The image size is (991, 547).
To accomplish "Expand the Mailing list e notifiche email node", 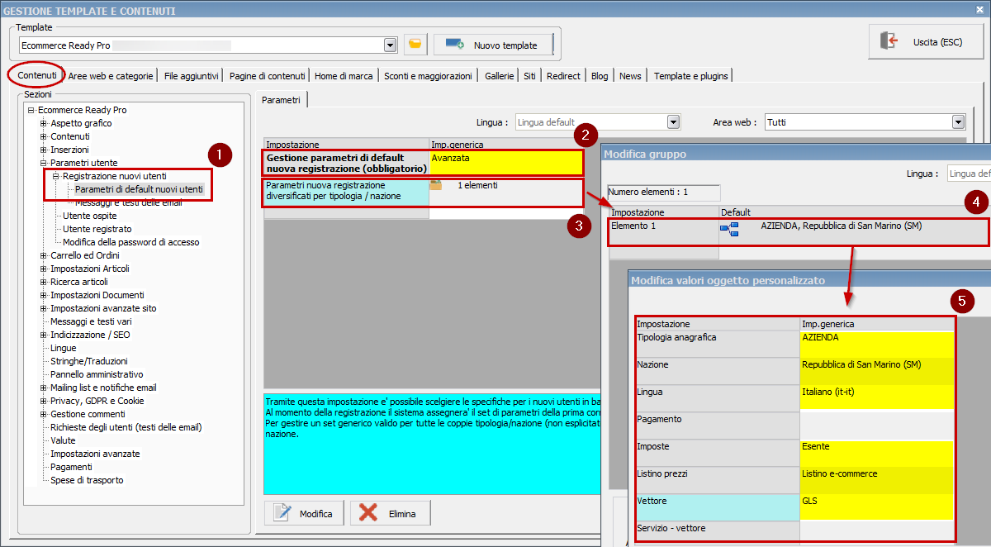I will click(44, 388).
